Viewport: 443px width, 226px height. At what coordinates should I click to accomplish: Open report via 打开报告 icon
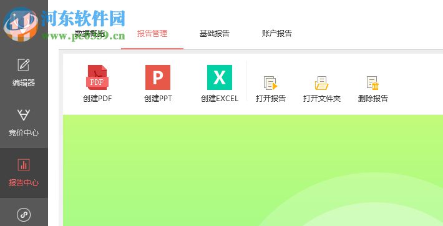tap(270, 83)
